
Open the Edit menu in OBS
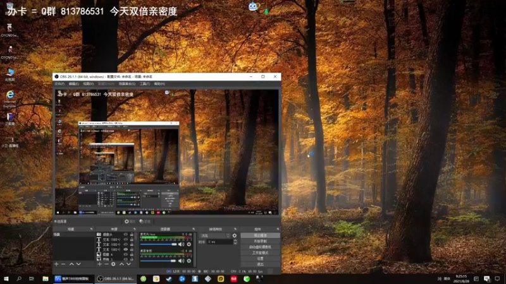(x=73, y=84)
